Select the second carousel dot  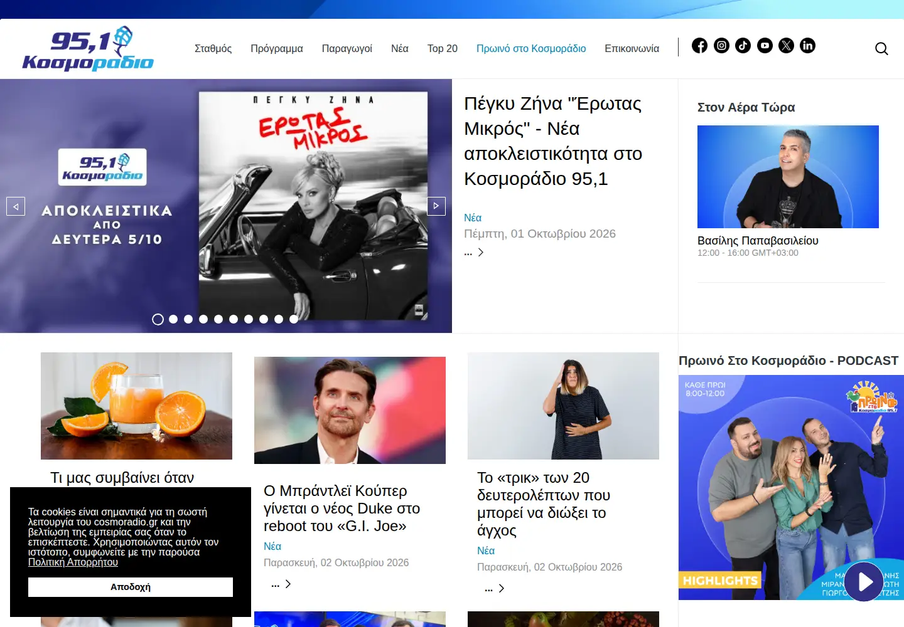[173, 319]
